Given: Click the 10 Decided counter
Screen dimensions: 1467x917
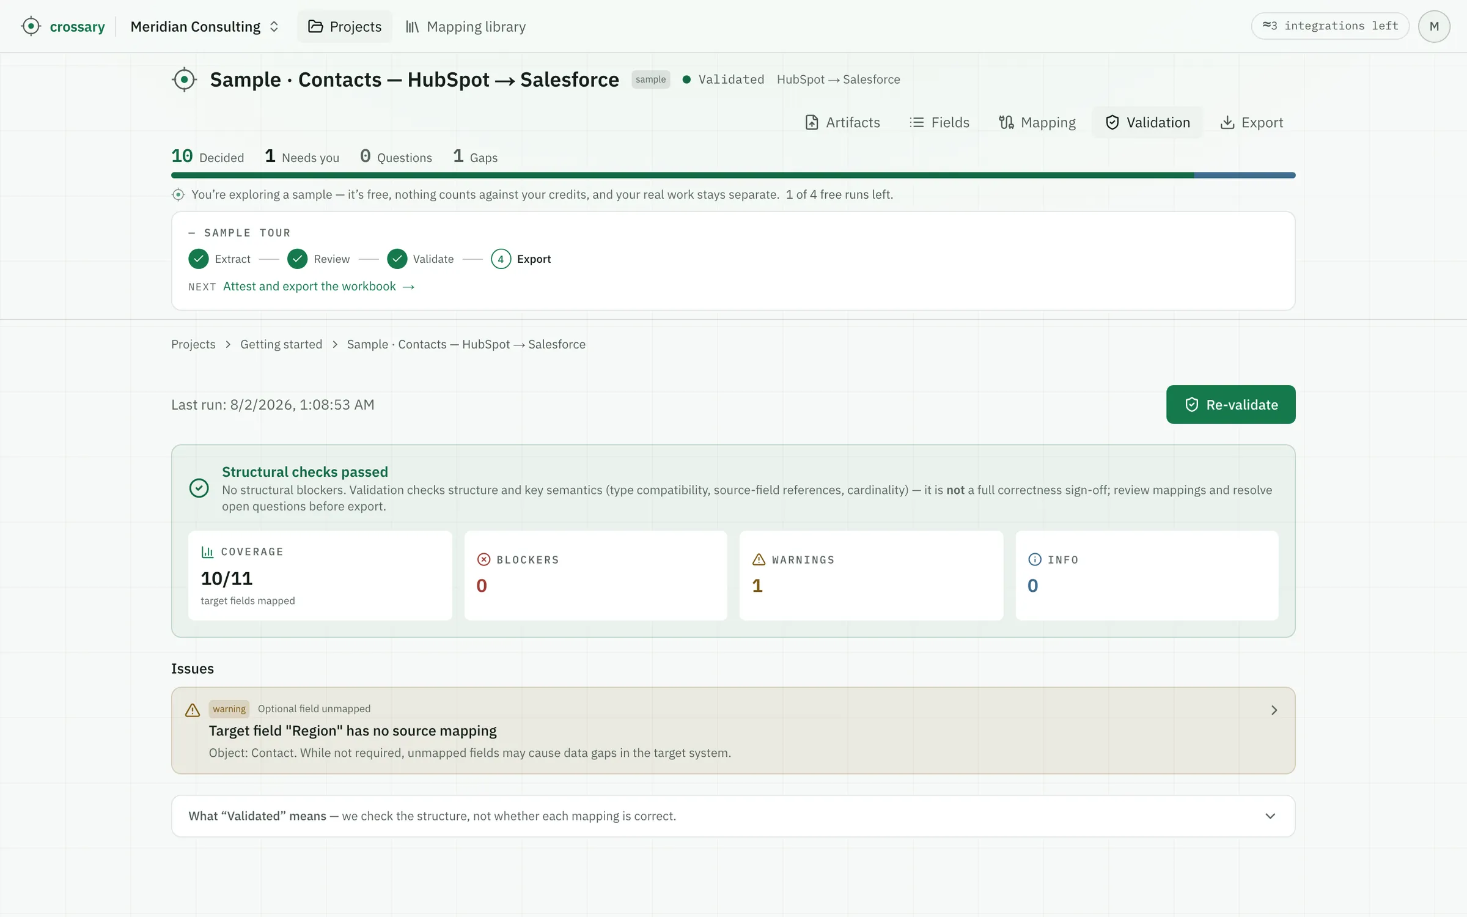Looking at the screenshot, I should 207,157.
